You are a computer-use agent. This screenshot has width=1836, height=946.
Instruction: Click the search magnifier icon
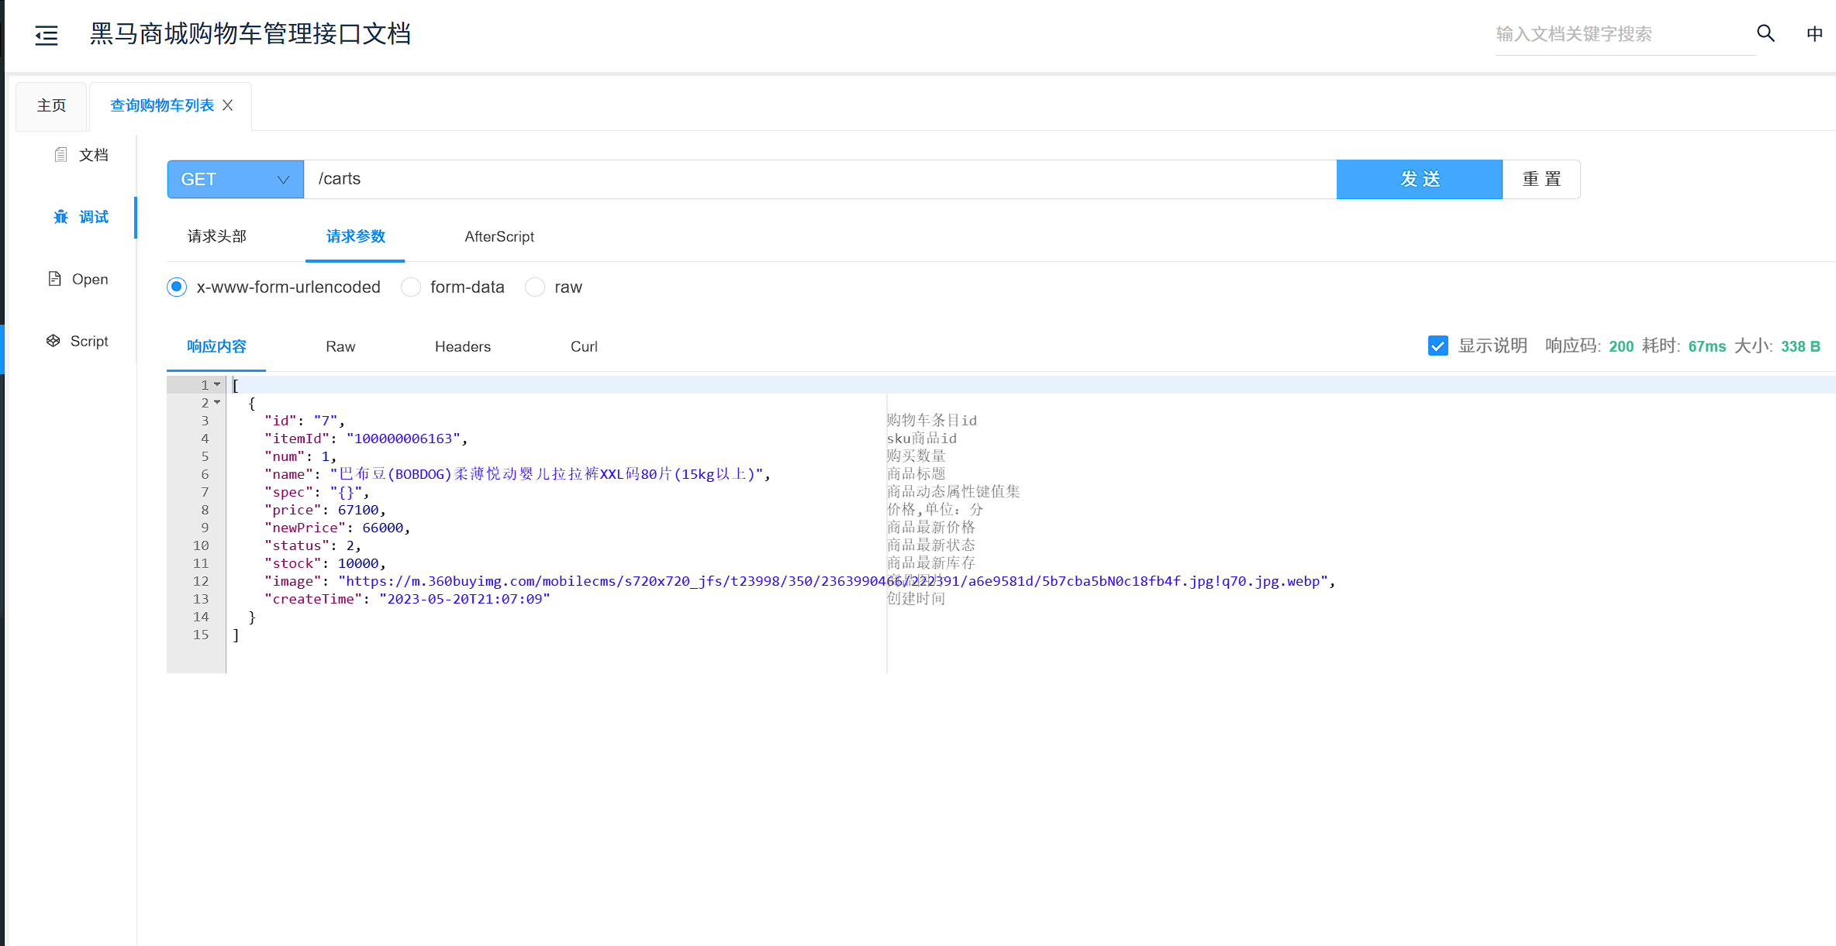point(1765,33)
